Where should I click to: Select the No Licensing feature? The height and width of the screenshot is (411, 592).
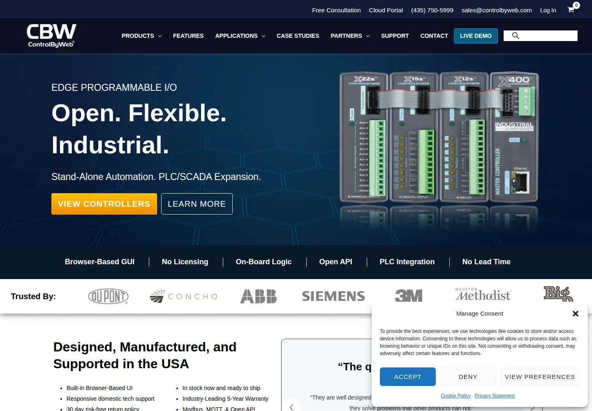pyautogui.click(x=185, y=262)
